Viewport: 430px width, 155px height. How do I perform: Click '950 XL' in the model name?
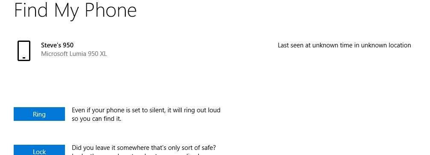pyautogui.click(x=97, y=54)
